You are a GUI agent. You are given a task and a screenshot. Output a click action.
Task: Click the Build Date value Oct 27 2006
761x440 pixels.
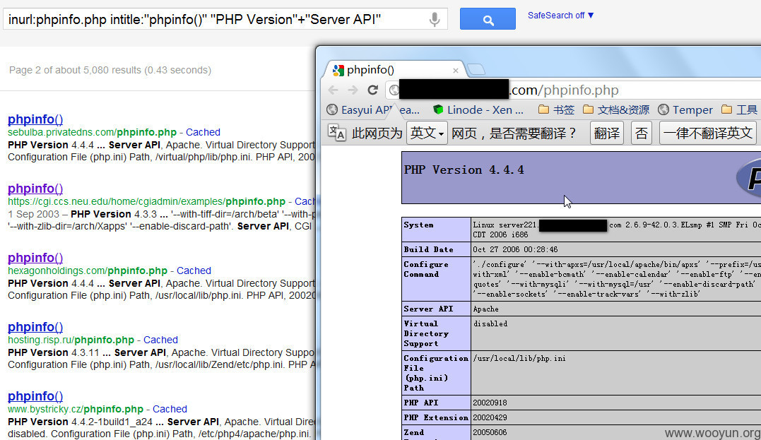(515, 250)
